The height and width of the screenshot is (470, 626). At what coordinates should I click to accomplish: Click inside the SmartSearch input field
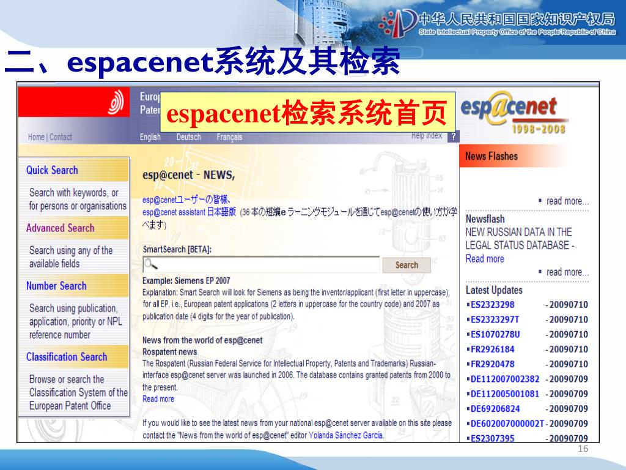pyautogui.click(x=261, y=264)
